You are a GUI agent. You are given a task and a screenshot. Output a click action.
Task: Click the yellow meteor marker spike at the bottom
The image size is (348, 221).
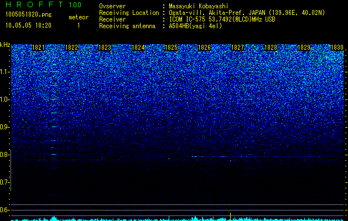point(230,217)
